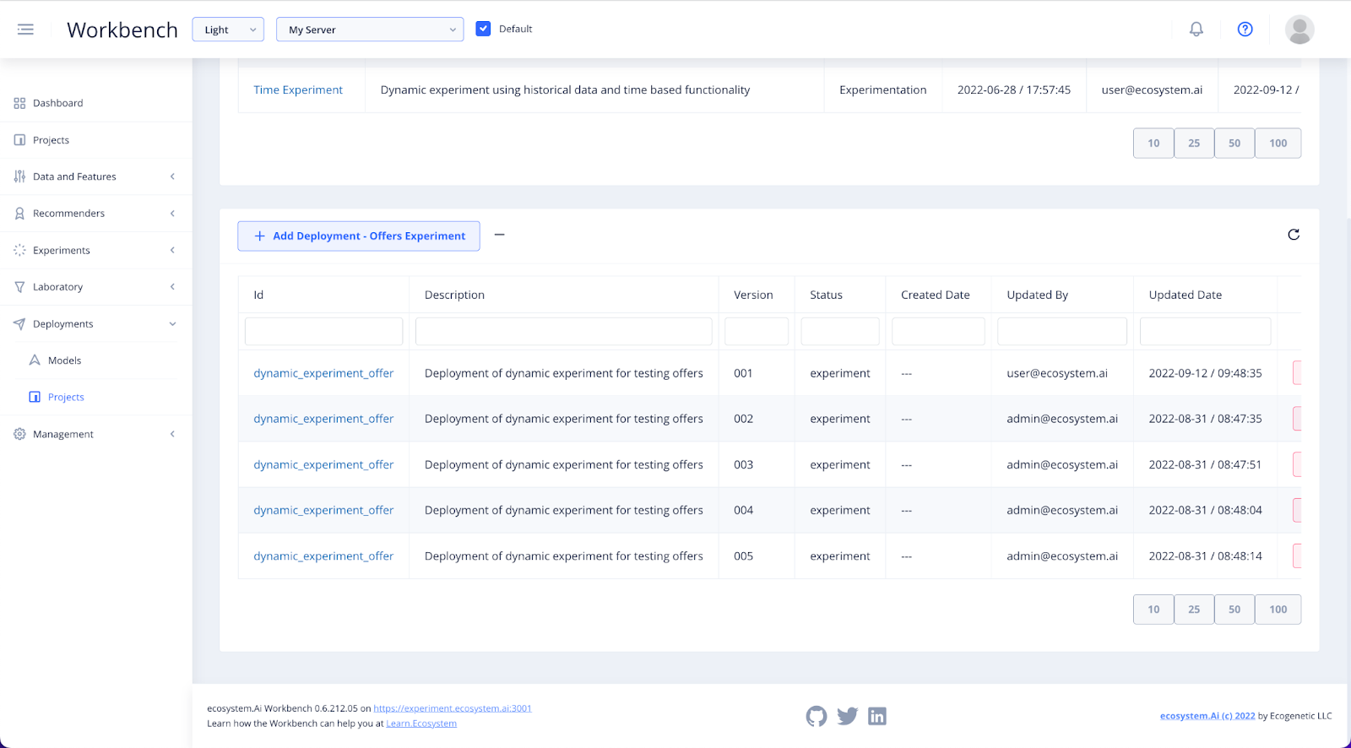Screen dimensions: 1351x748
Task: Set bottom table page size to 100
Action: (1278, 610)
